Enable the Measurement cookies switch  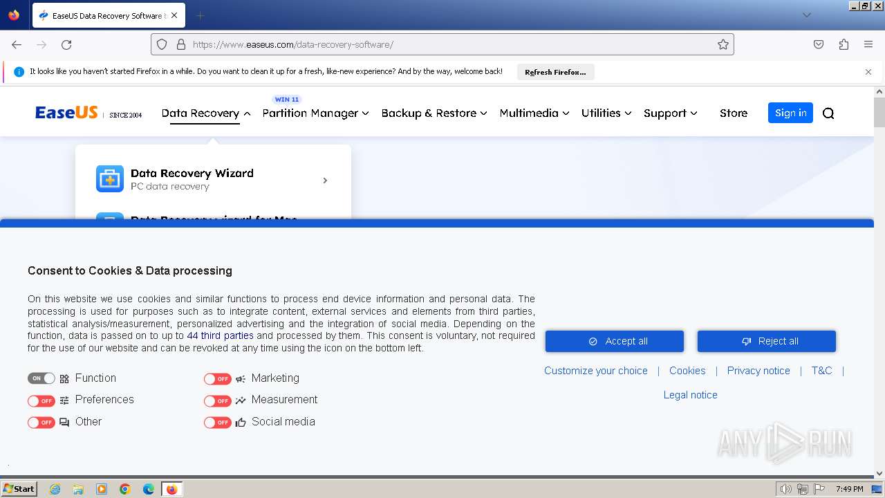[218, 400]
